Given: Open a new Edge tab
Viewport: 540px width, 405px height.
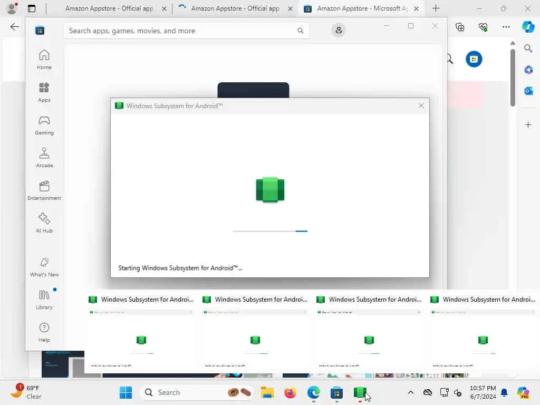Looking at the screenshot, I should click(436, 8).
